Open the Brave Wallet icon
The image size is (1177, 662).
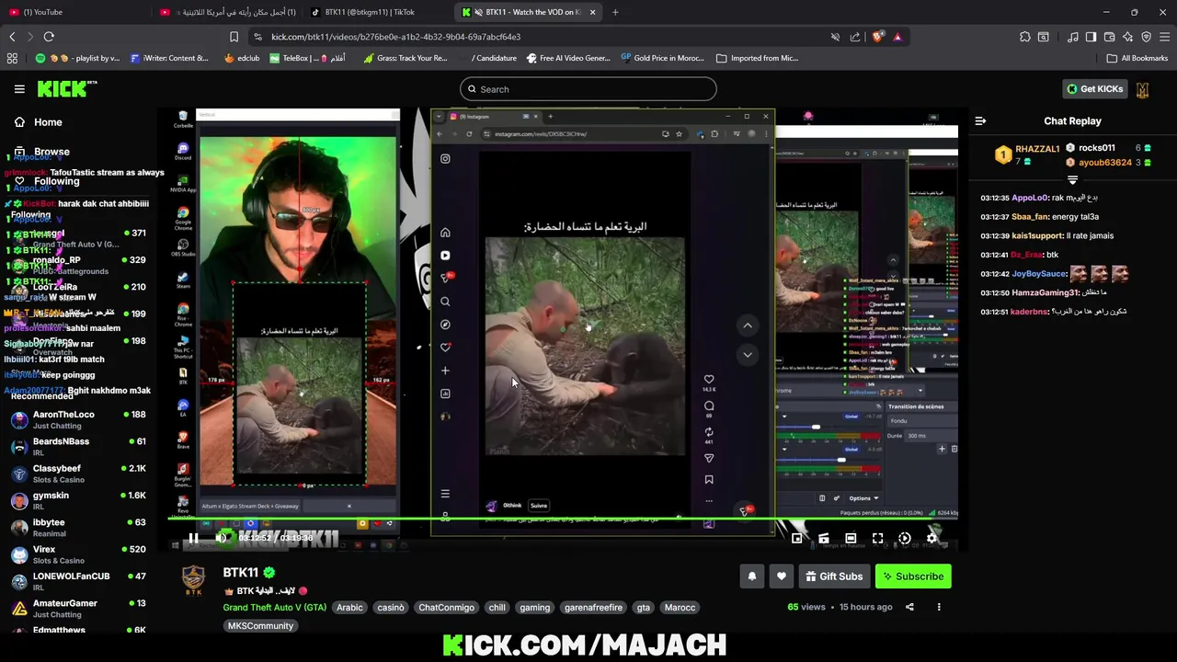[1109, 37]
